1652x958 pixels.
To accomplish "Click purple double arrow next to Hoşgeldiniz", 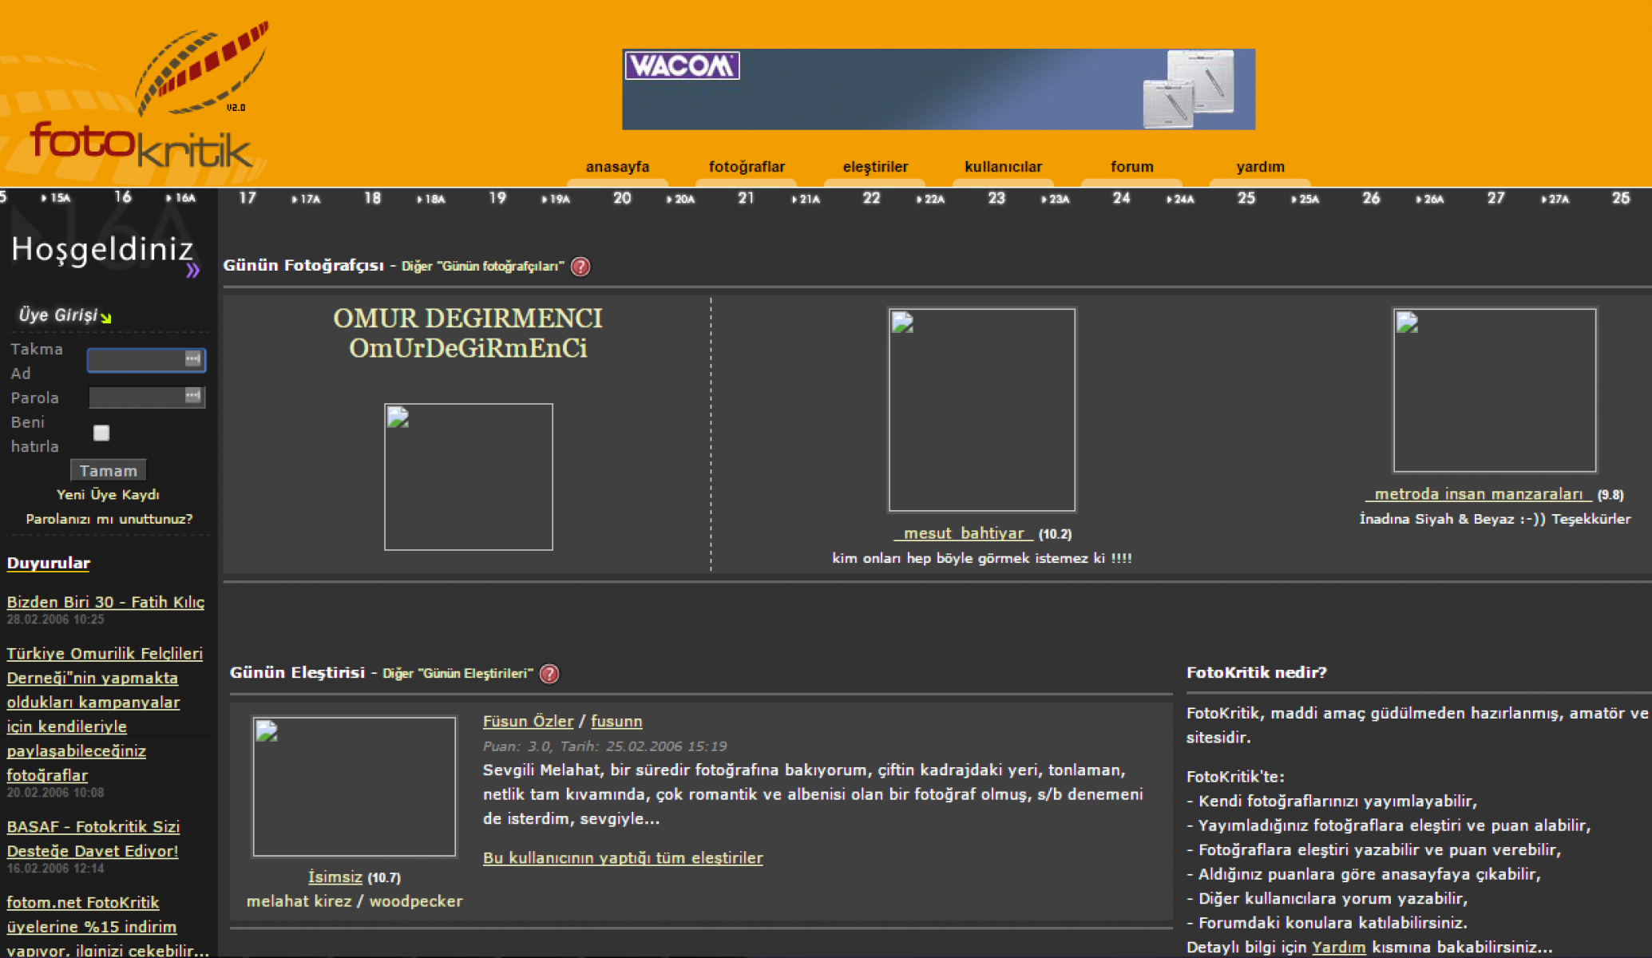I will (x=192, y=271).
